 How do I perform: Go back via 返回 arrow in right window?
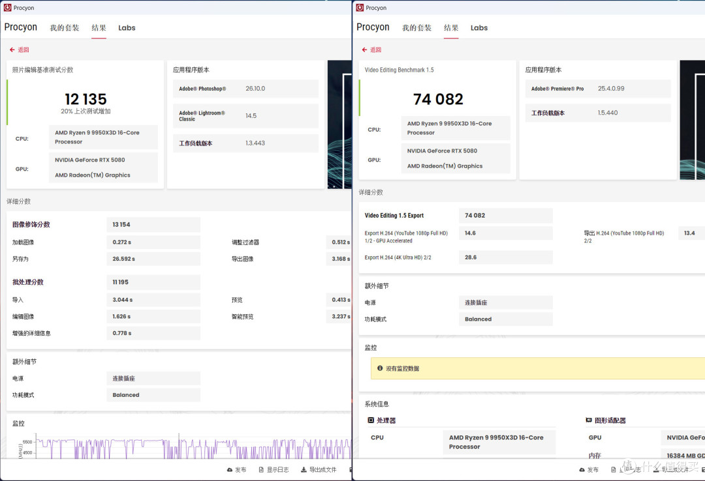click(371, 50)
